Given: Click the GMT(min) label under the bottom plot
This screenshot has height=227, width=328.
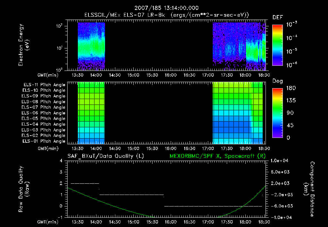Looking at the screenshot, I should click(48, 222).
